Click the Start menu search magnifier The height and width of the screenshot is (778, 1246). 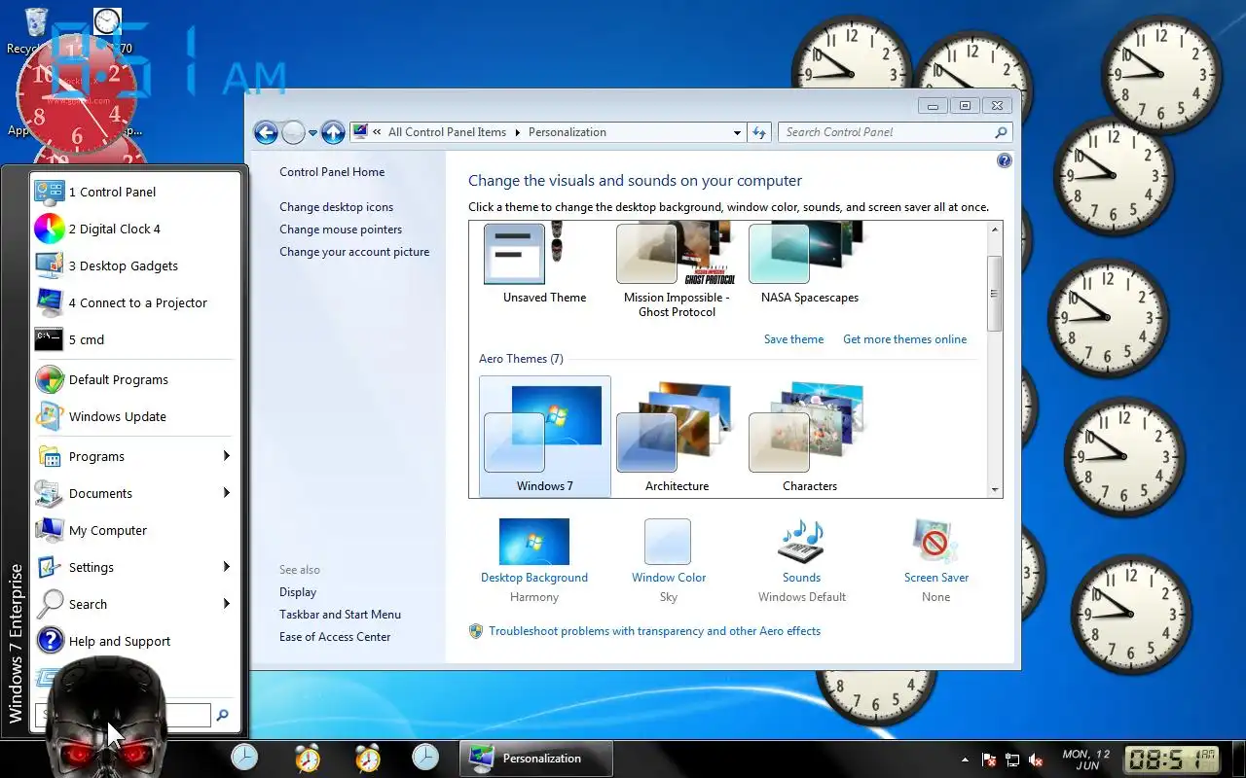(222, 716)
